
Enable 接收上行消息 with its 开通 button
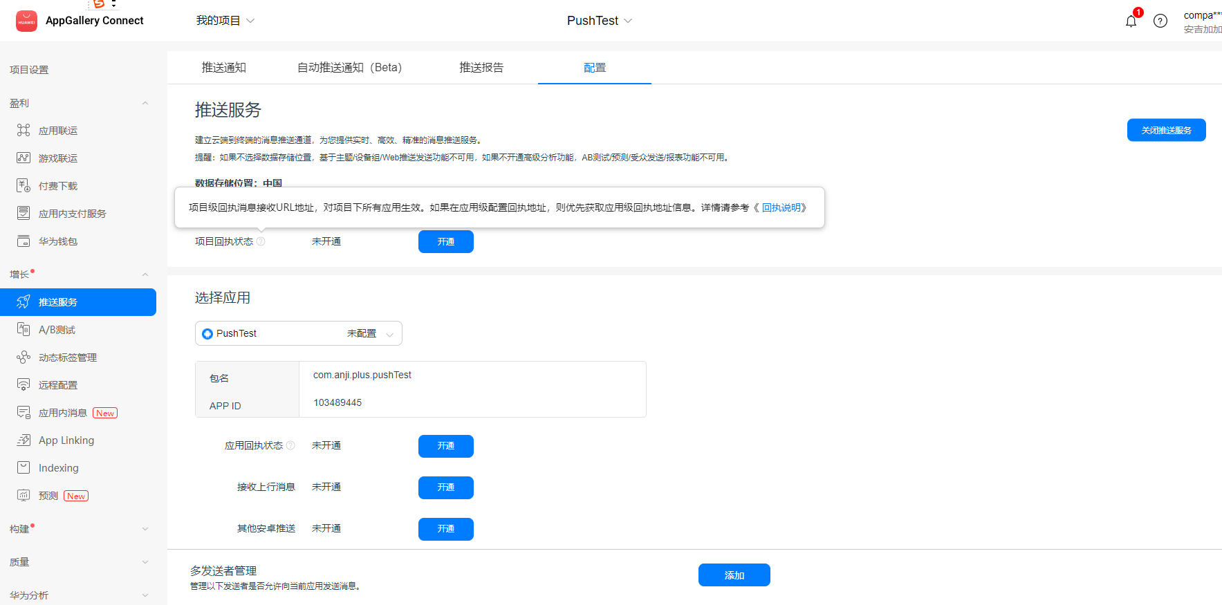pos(445,487)
